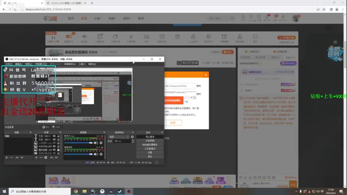Click 启动虚拟摄像机 button in OBS
The height and width of the screenshot is (195, 347).
point(150,145)
